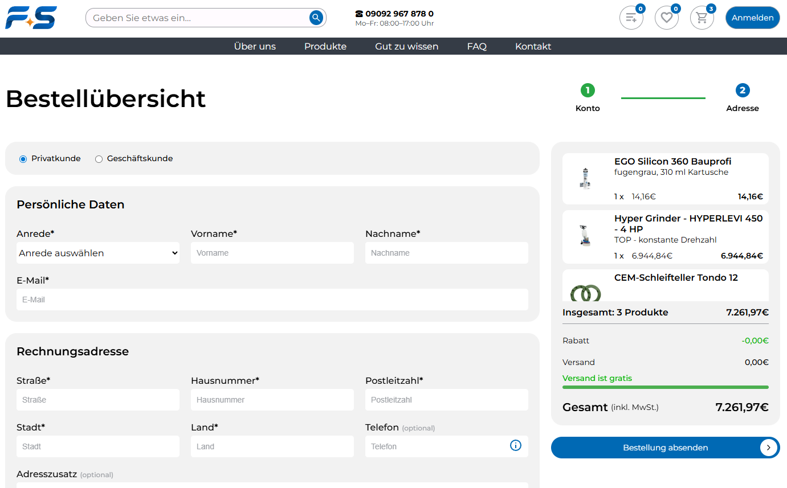This screenshot has height=488, width=787.
Task: Click the green free shipping progress bar
Action: click(665, 387)
